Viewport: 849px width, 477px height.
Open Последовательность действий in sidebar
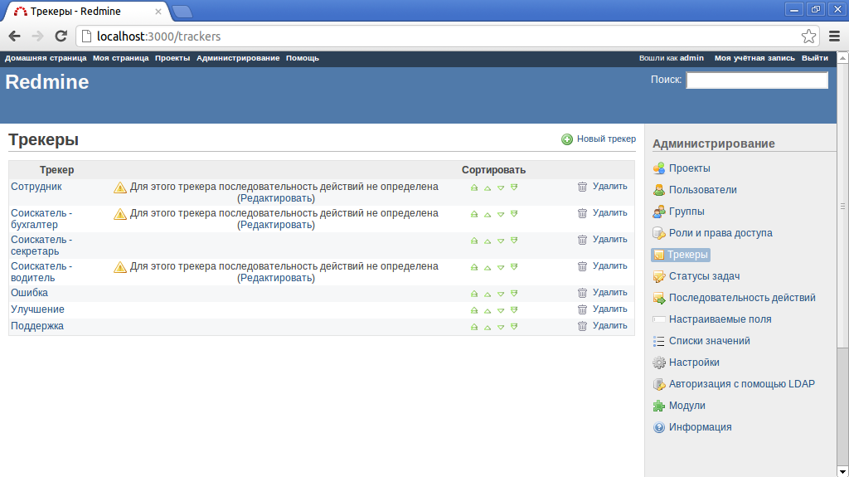point(742,298)
